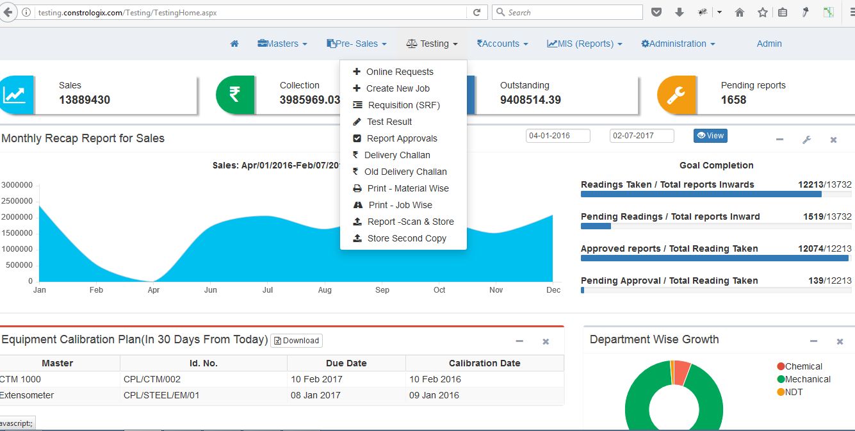Bookmark this page with the star icon
The image size is (855, 431).
tap(763, 12)
